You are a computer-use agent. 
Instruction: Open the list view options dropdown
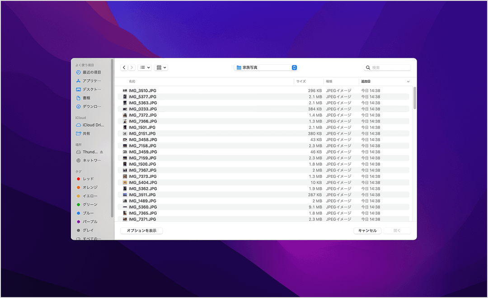[145, 67]
